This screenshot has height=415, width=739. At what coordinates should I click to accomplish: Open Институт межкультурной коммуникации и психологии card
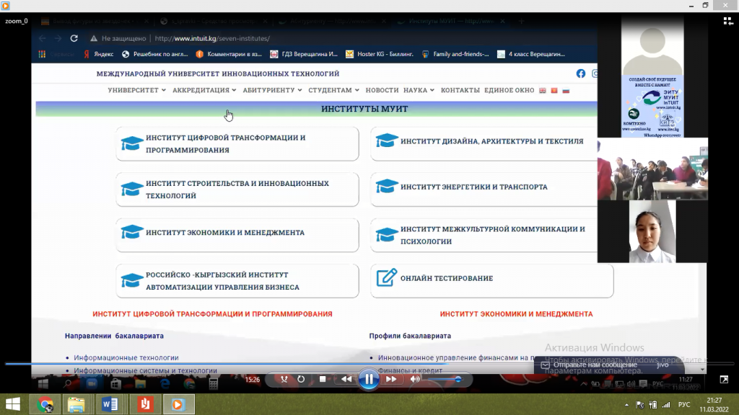click(x=484, y=235)
